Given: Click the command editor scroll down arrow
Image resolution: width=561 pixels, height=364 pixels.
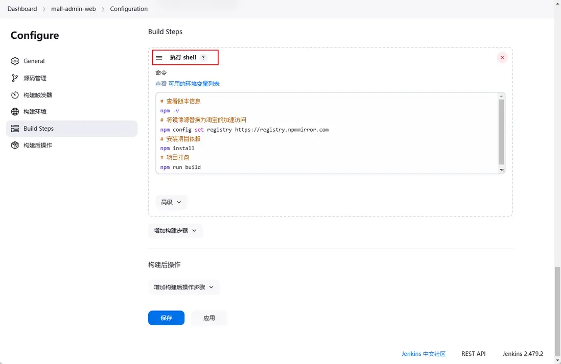Looking at the screenshot, I should (x=501, y=170).
